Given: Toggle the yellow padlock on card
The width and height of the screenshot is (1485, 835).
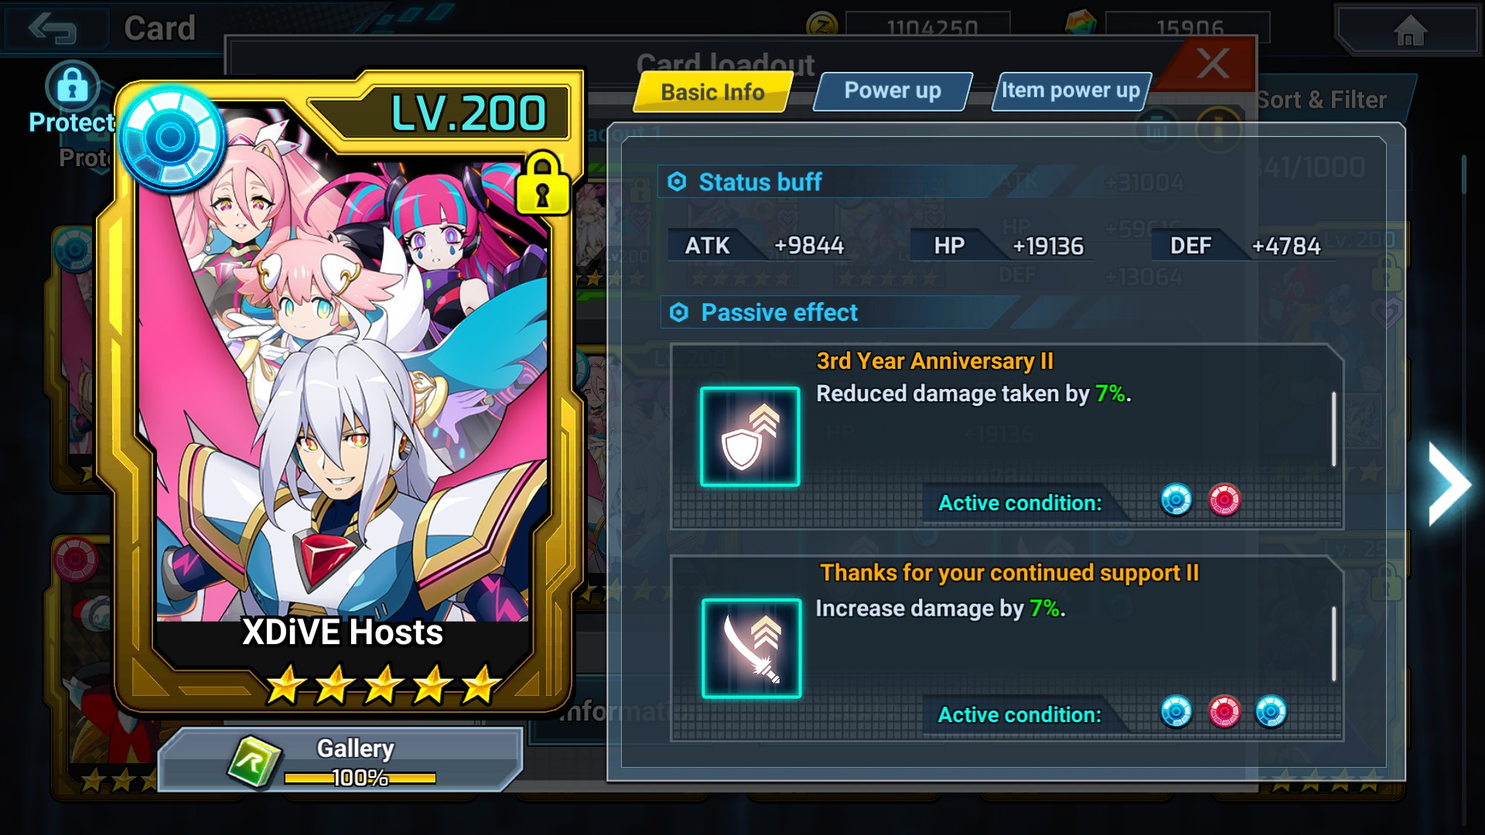Looking at the screenshot, I should pos(542,184).
